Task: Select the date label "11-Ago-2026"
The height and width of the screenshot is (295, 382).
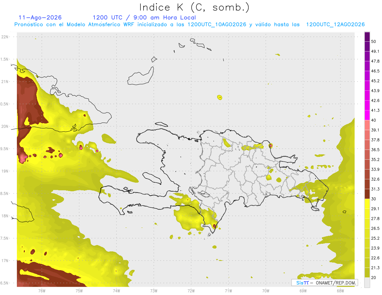Action: tap(40, 18)
